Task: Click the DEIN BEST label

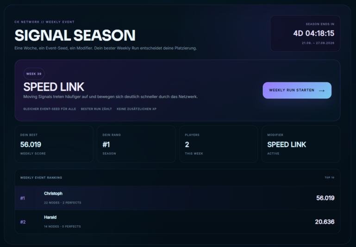Action: coord(29,135)
